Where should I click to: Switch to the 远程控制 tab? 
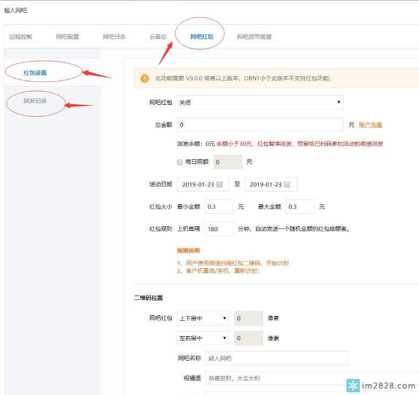point(20,37)
